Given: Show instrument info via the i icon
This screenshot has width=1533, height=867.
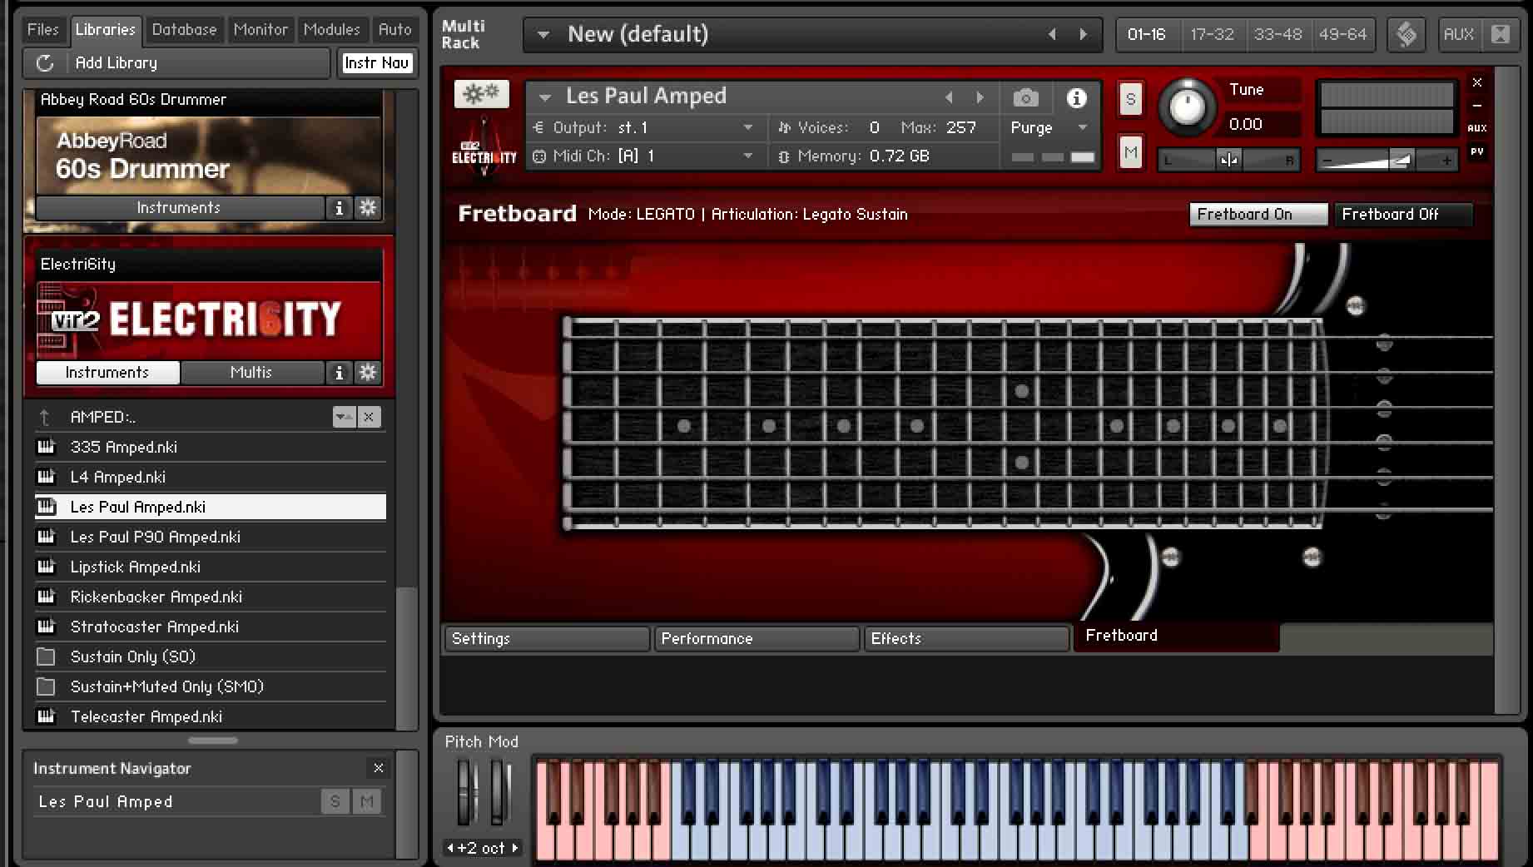Looking at the screenshot, I should click(1076, 98).
